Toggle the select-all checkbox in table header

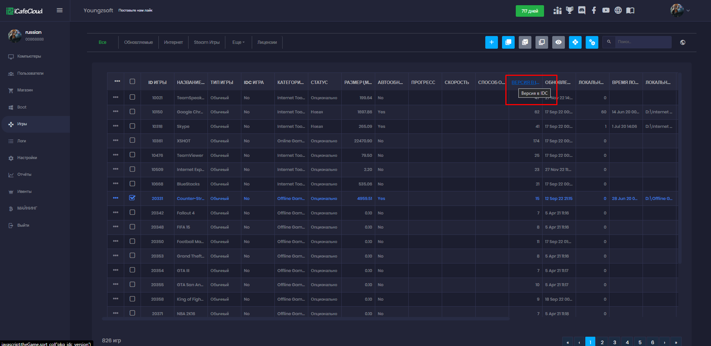(132, 81)
